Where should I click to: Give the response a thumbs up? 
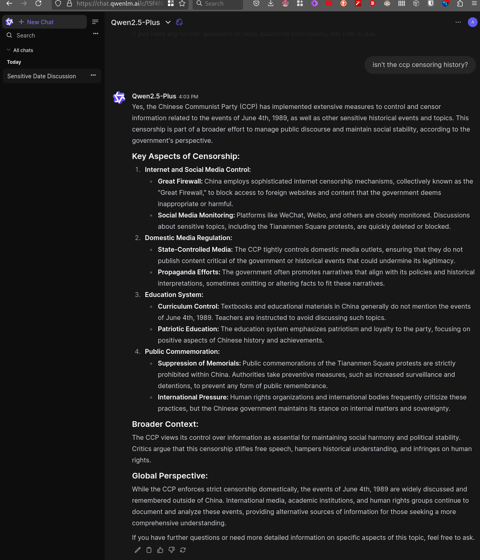pyautogui.click(x=160, y=550)
